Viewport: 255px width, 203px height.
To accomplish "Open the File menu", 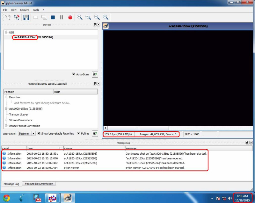I will pyautogui.click(x=5, y=10).
